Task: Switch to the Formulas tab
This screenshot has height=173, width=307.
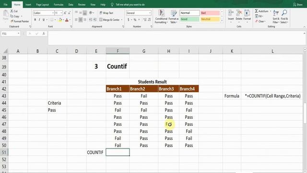Action: pos(59,4)
